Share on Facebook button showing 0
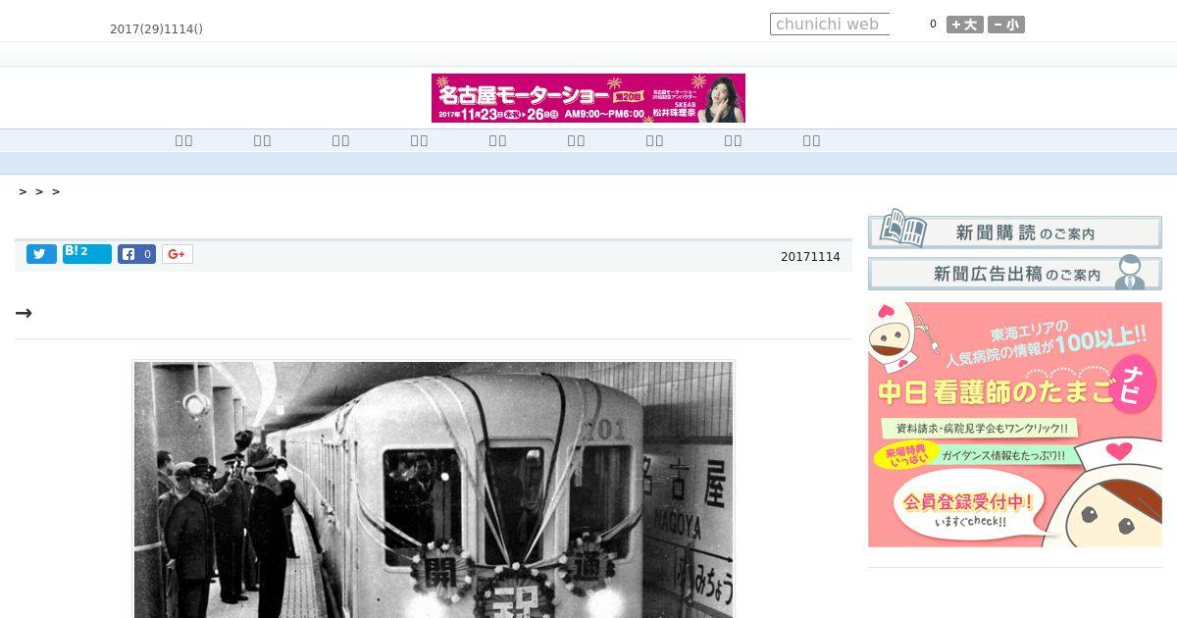This screenshot has height=618, width=1177. point(136,254)
